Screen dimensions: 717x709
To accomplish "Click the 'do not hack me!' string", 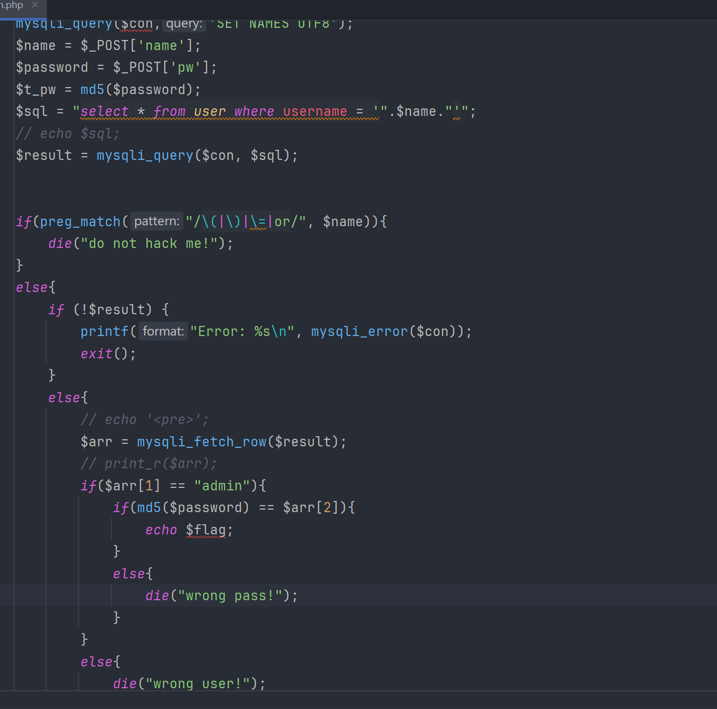I will [153, 243].
